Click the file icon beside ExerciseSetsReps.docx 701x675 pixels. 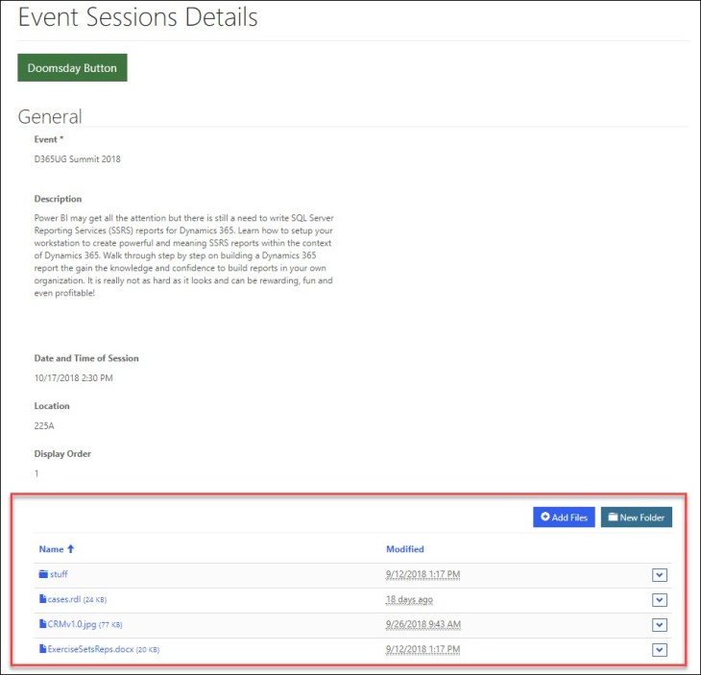43,649
